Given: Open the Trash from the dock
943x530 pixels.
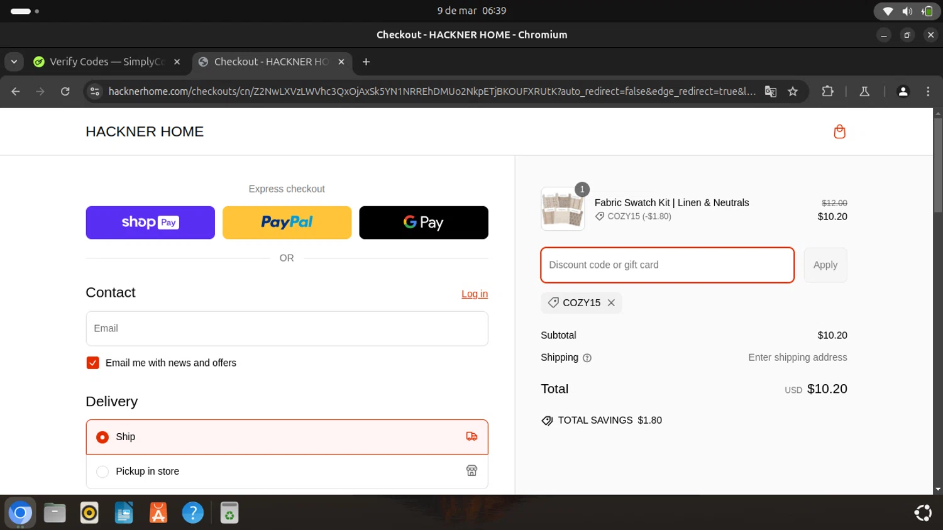Looking at the screenshot, I should pyautogui.click(x=229, y=513).
